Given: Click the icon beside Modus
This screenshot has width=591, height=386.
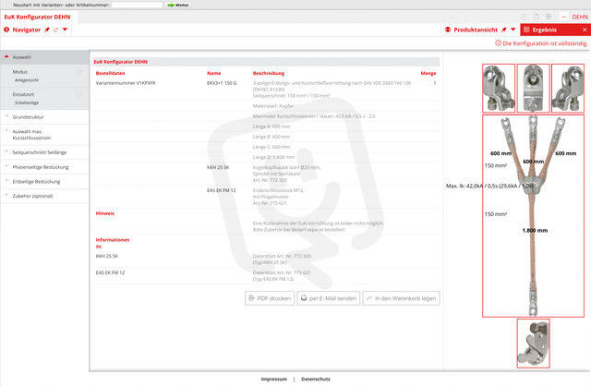Looking at the screenshot, I should pos(79,71).
